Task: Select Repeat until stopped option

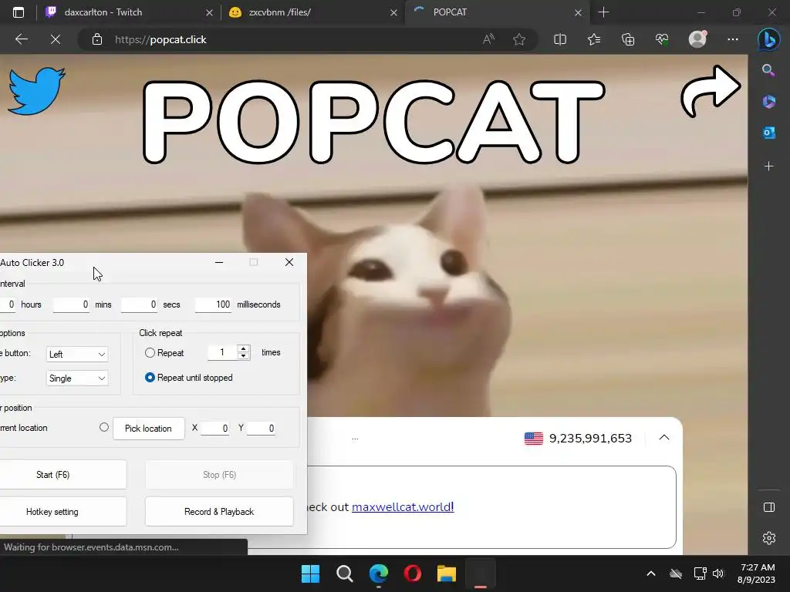Action: (150, 378)
